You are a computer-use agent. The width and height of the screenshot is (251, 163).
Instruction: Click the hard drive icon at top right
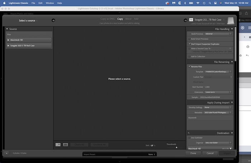230,21
